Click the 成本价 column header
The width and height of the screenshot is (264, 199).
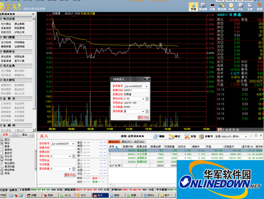coord(184,147)
